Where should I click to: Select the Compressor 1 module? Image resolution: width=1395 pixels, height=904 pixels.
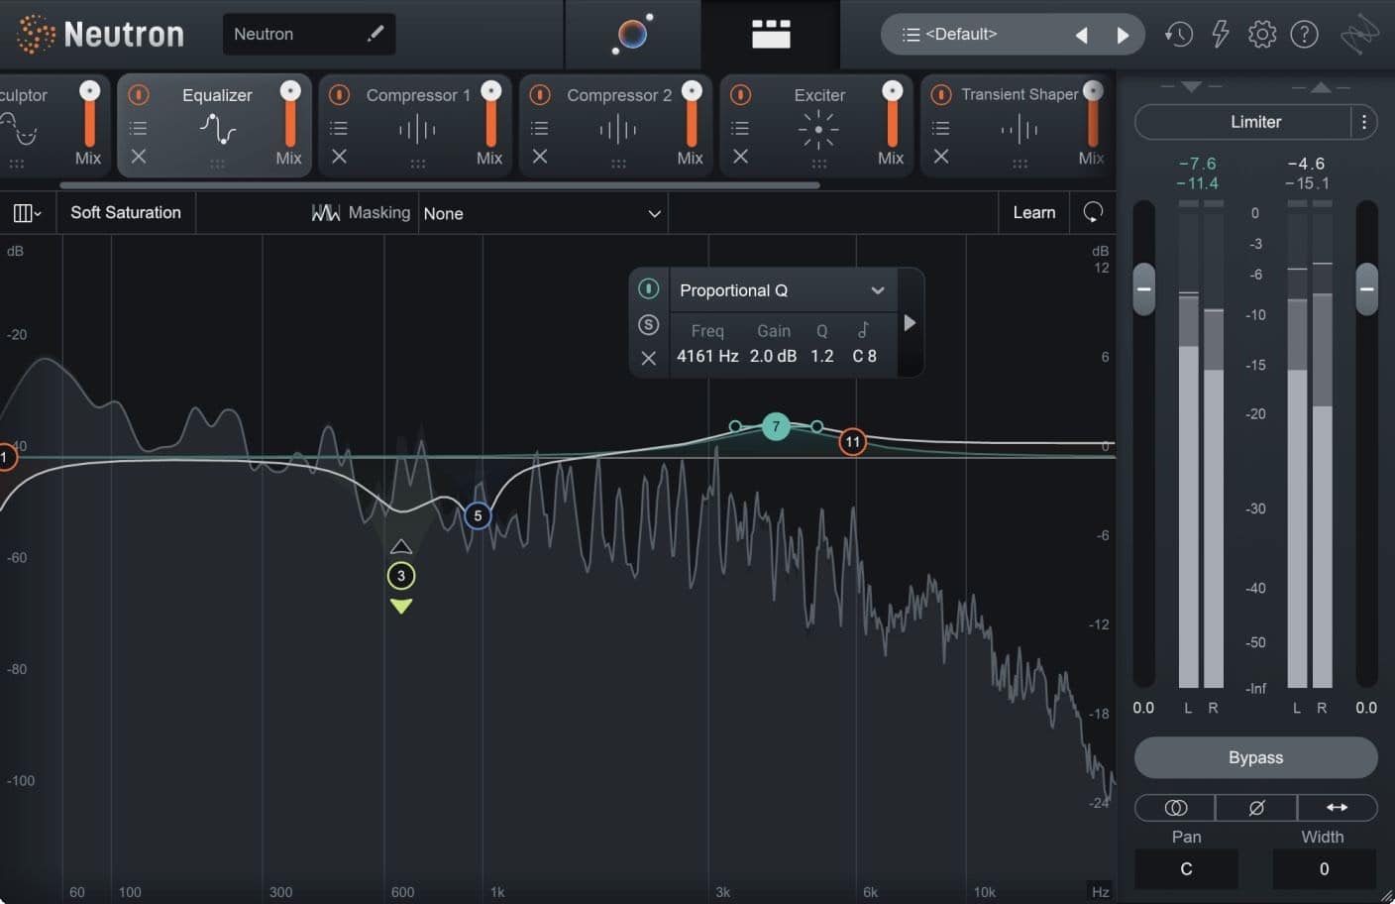(x=417, y=95)
